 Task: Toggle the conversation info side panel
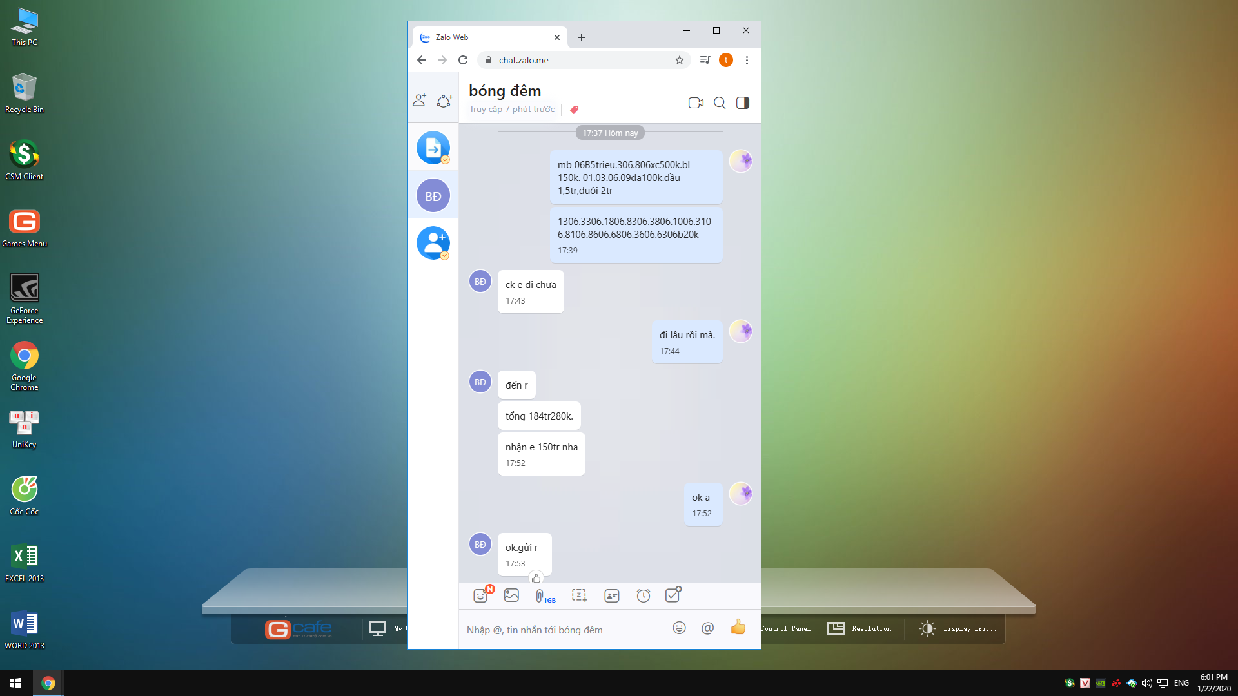(743, 103)
